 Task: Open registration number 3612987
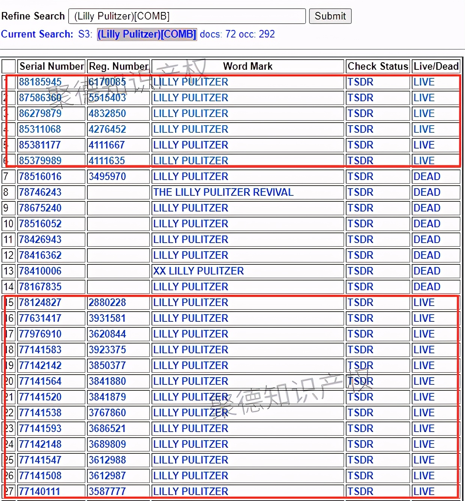tap(107, 475)
